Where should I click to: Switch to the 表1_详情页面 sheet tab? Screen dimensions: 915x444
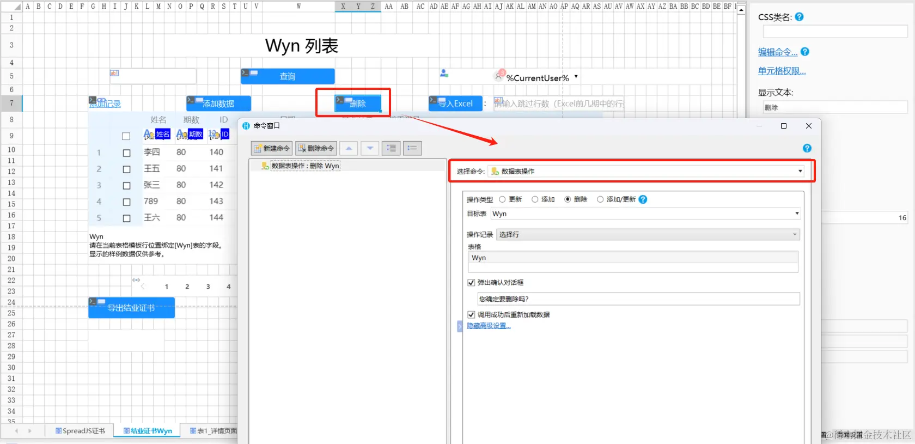point(213,431)
